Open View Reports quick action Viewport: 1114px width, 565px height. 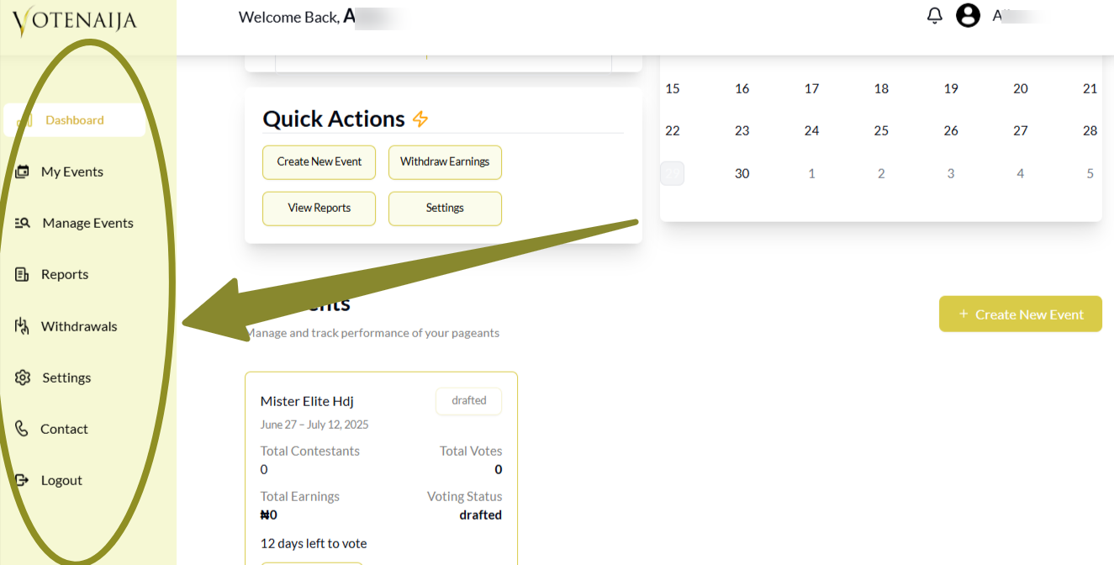(319, 209)
